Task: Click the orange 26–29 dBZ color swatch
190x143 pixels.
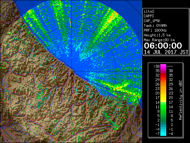Action: pos(163,84)
